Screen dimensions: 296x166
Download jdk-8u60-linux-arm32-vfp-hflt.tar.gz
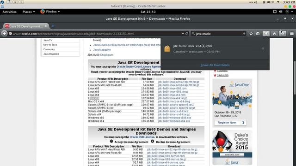179,82
